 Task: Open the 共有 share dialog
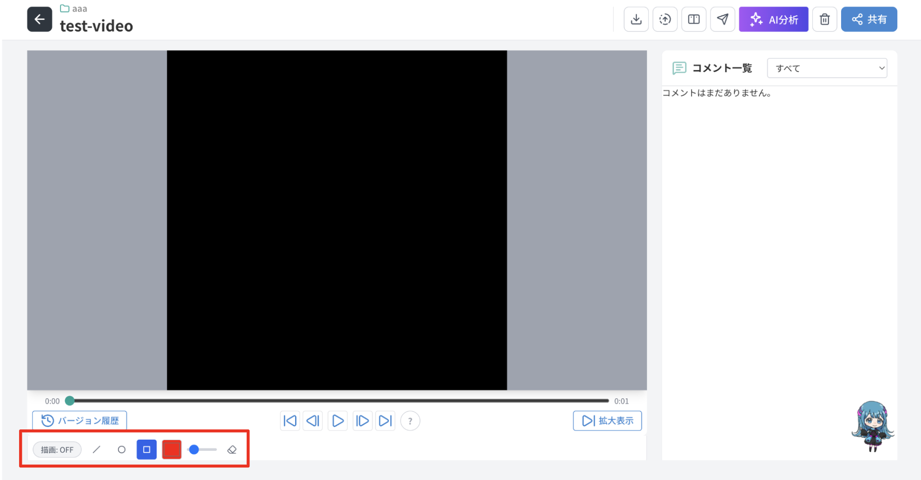click(869, 19)
